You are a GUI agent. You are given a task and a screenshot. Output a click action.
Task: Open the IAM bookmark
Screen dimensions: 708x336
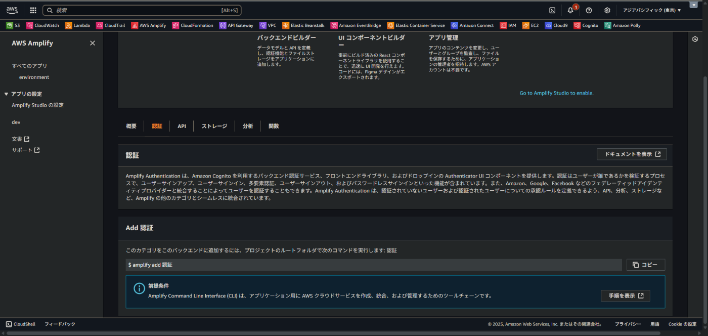click(508, 25)
